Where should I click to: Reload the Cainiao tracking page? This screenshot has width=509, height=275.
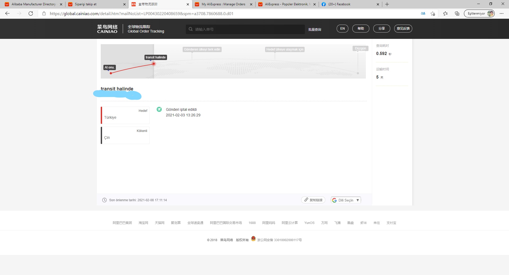[x=31, y=13]
